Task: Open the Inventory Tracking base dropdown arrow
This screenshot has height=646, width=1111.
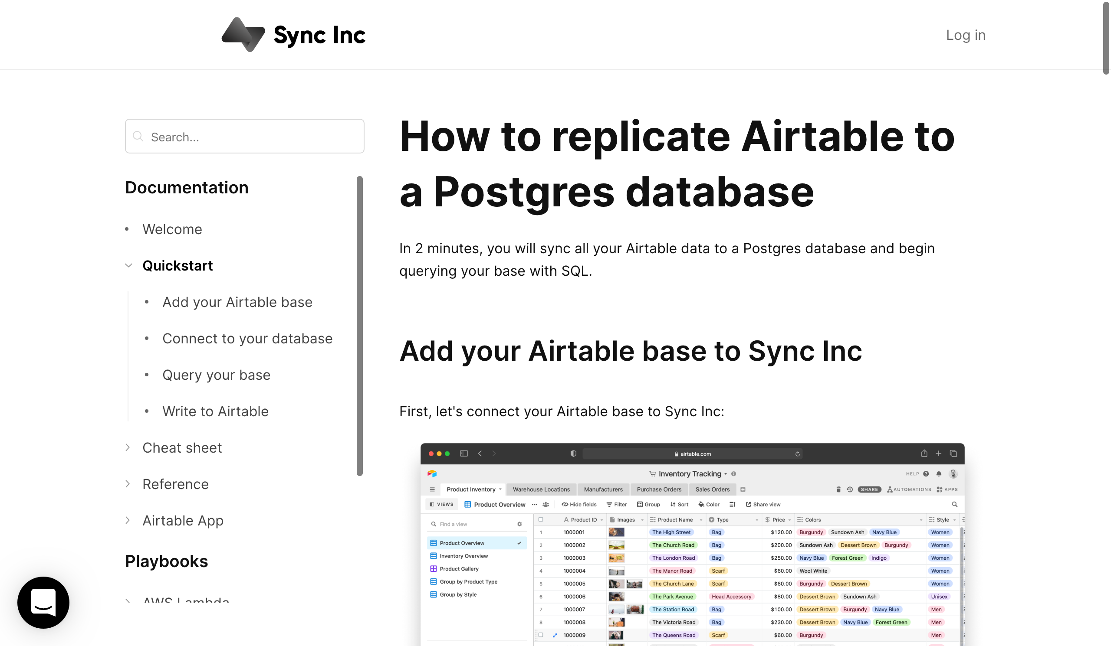Action: point(726,474)
